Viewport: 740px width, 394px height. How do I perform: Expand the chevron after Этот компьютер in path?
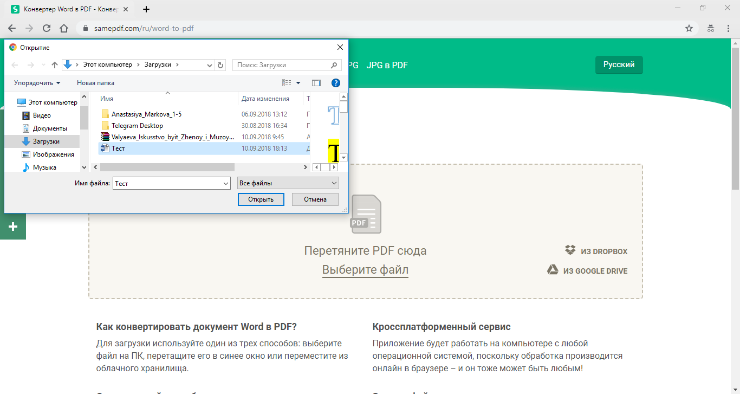click(x=138, y=64)
